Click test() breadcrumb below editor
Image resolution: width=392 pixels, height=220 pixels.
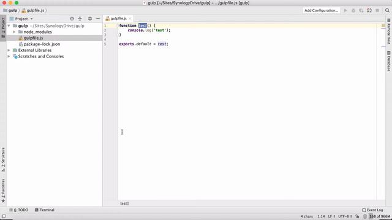coord(124,204)
